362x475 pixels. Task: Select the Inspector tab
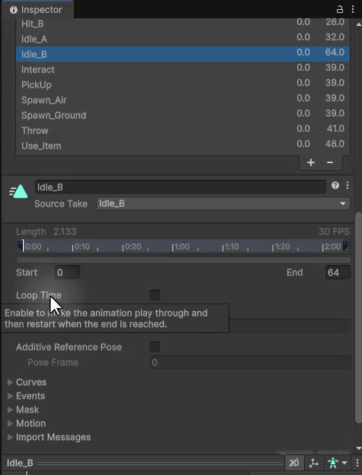[37, 10]
